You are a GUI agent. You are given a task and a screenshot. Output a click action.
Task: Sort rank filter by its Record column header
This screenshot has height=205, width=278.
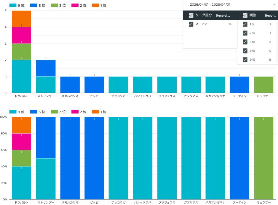270,16
